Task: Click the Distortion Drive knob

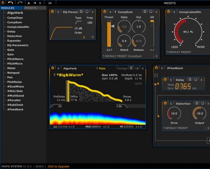Action: tap(174, 114)
